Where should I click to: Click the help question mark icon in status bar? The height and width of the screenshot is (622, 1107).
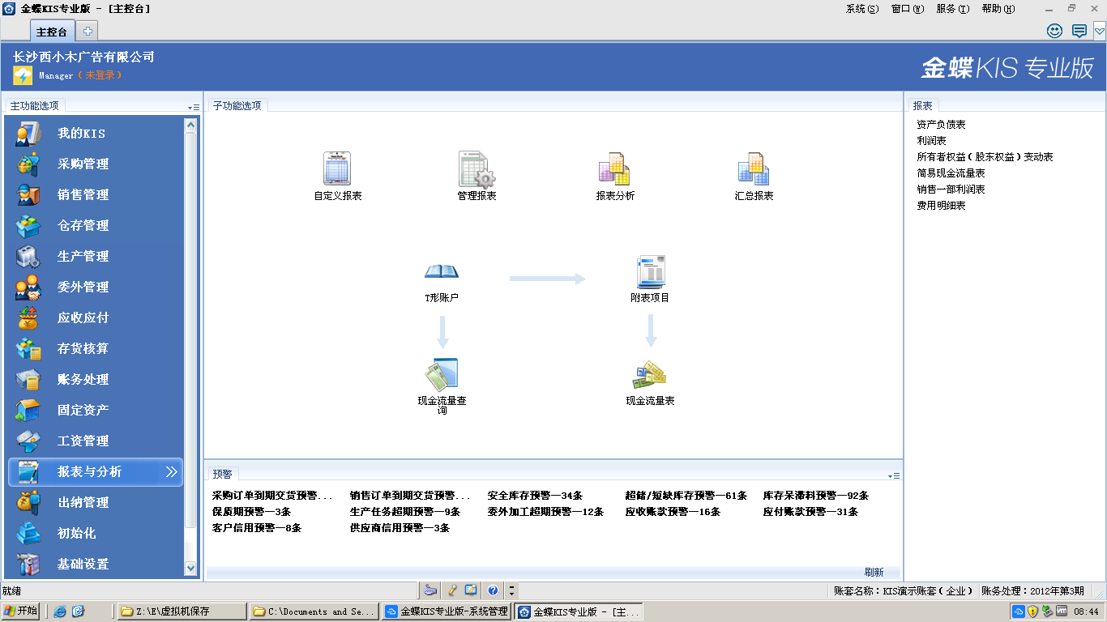click(x=493, y=590)
